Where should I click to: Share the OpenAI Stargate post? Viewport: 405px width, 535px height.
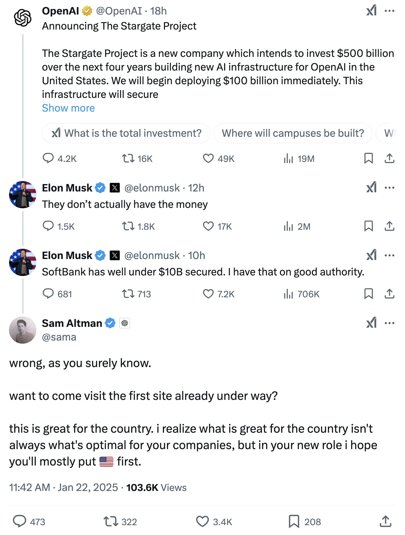(389, 158)
